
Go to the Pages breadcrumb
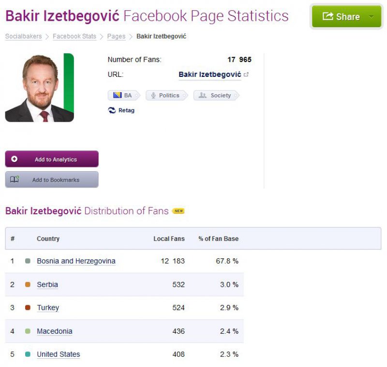point(116,36)
